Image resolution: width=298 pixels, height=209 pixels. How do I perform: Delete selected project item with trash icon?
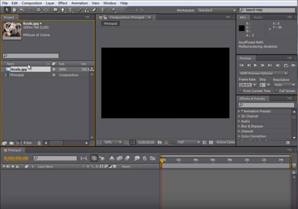(39, 143)
